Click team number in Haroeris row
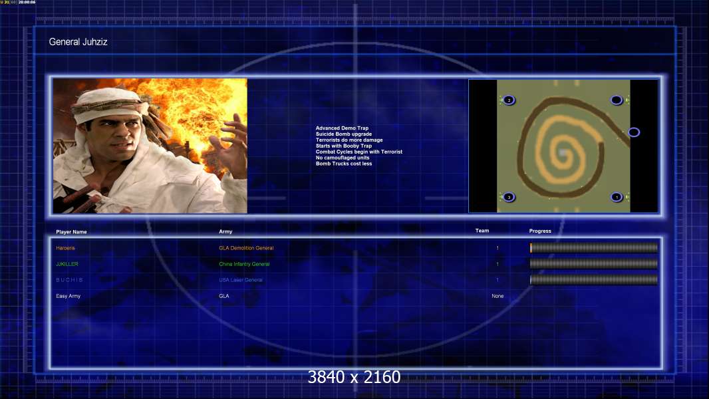 pyautogui.click(x=497, y=248)
